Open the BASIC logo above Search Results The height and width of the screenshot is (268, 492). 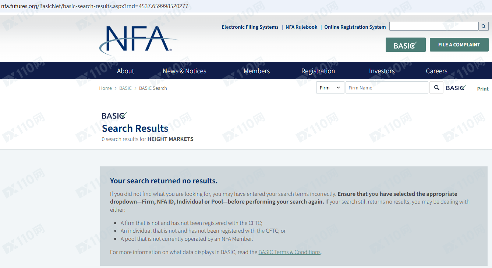point(114,116)
